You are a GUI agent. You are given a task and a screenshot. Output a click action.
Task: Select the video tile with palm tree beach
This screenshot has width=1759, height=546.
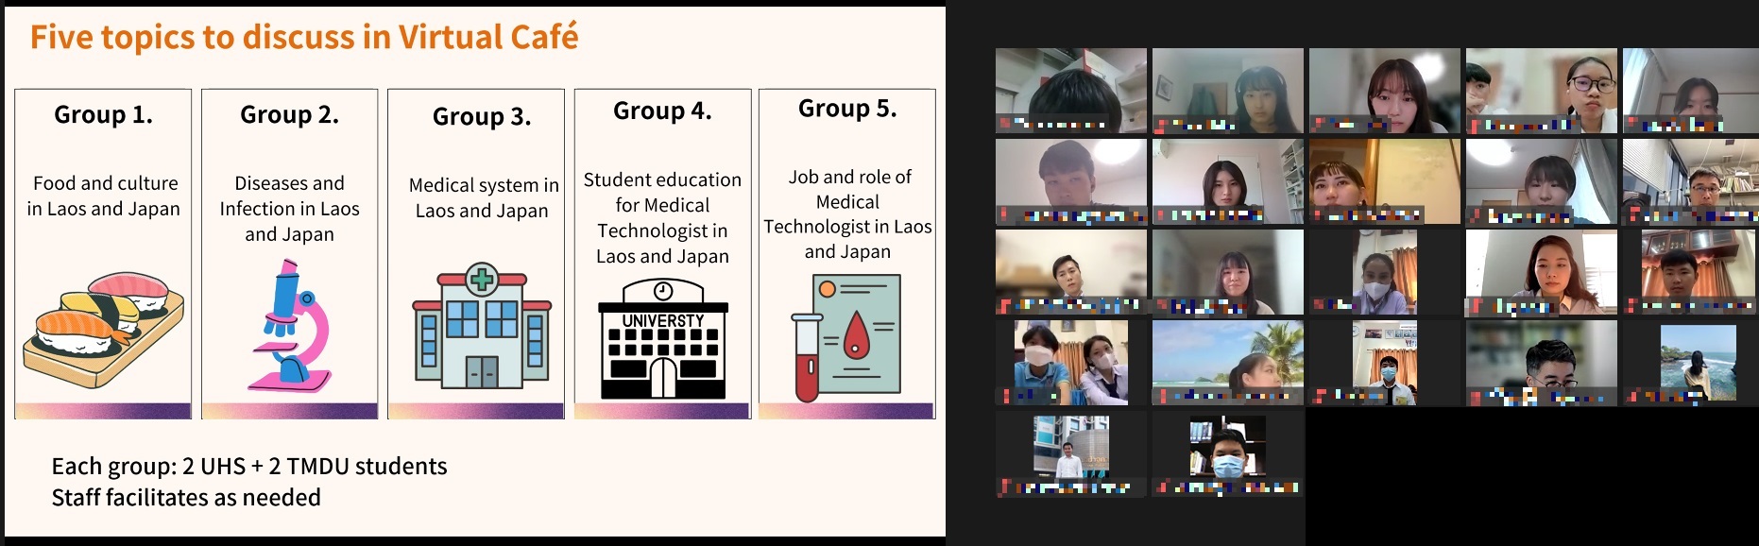coord(1227,362)
